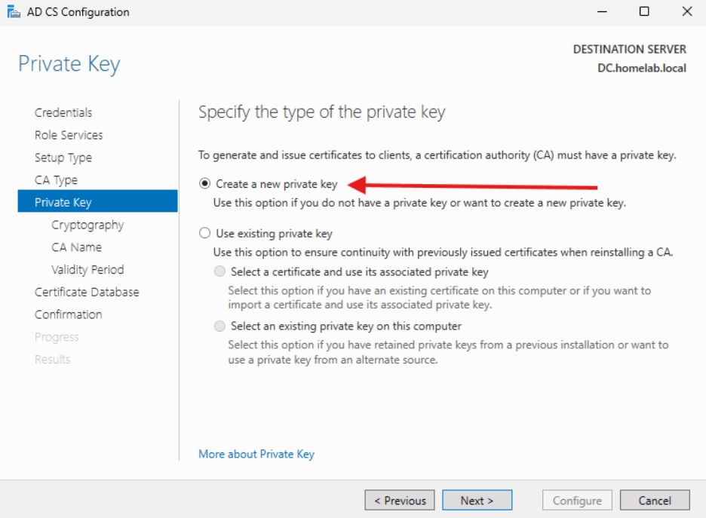
Task: Go back with the Previous button
Action: click(x=399, y=500)
